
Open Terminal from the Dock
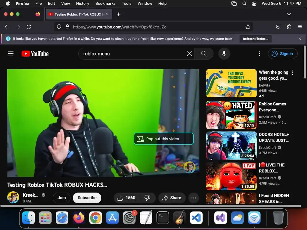(163, 218)
